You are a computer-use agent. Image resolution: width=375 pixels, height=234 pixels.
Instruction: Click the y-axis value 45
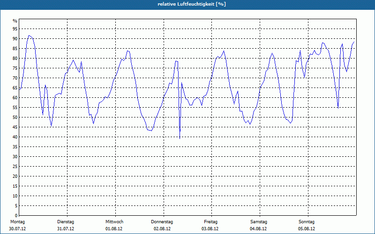click(15, 127)
